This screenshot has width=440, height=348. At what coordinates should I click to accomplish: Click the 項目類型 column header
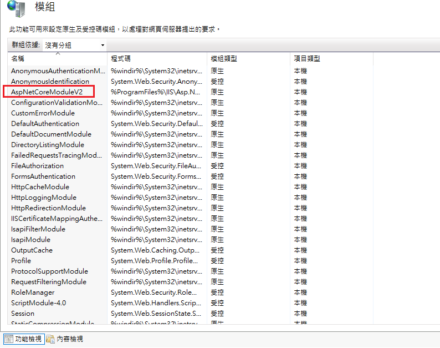coord(307,58)
